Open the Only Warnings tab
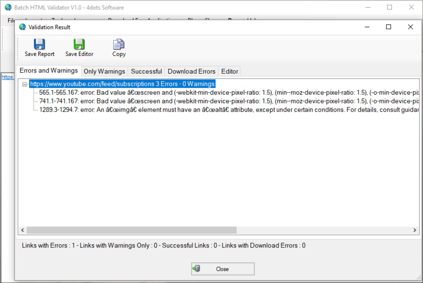The image size is (423, 283). 104,71
